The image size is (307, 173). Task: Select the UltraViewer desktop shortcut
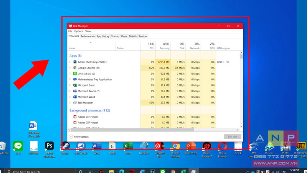81,148
